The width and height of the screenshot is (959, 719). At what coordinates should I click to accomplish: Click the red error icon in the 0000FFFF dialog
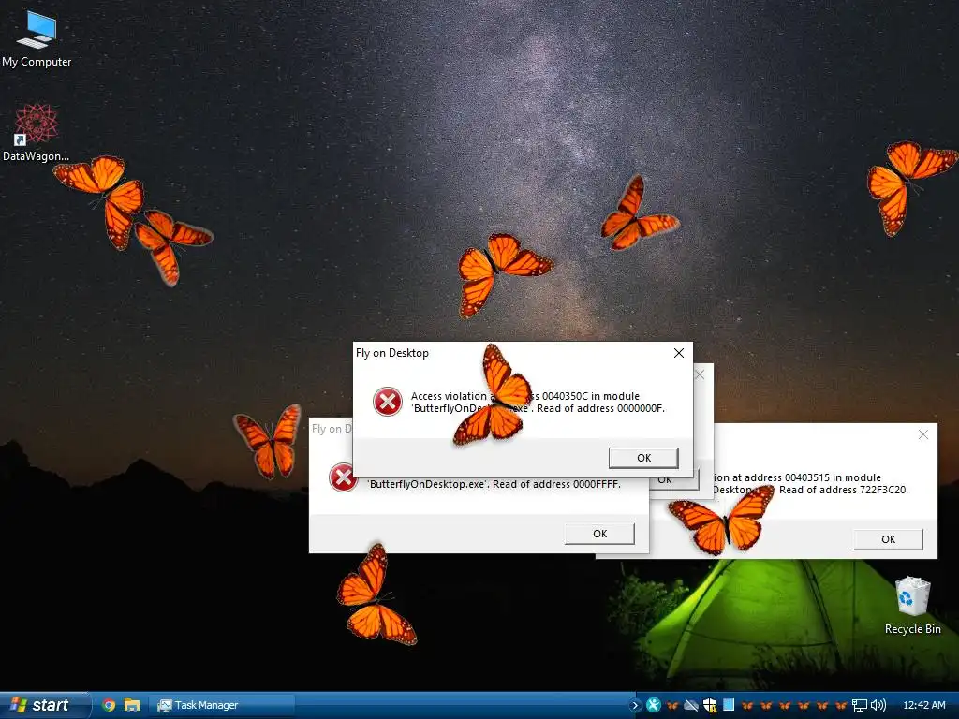point(343,477)
